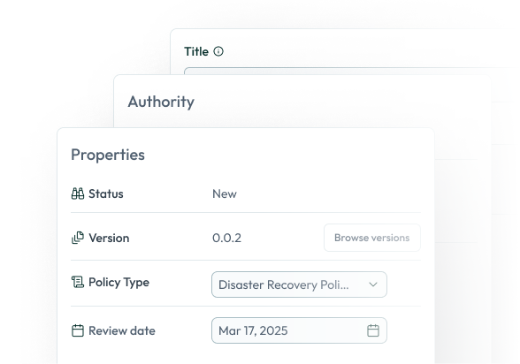520x364 pixels.
Task: Select the Properties heading
Action: (108, 155)
